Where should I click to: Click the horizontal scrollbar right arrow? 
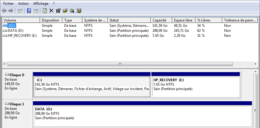pyautogui.click(x=256, y=64)
